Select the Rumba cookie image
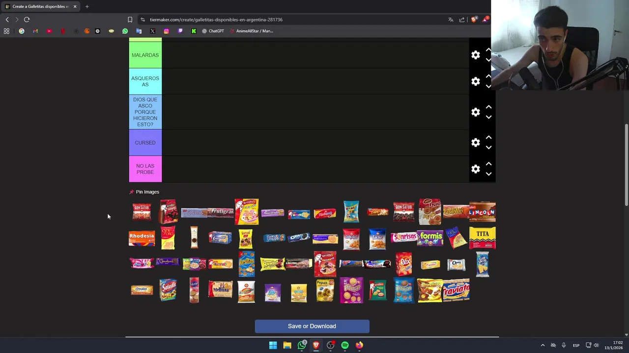Image resolution: width=629 pixels, height=353 pixels. [273, 264]
